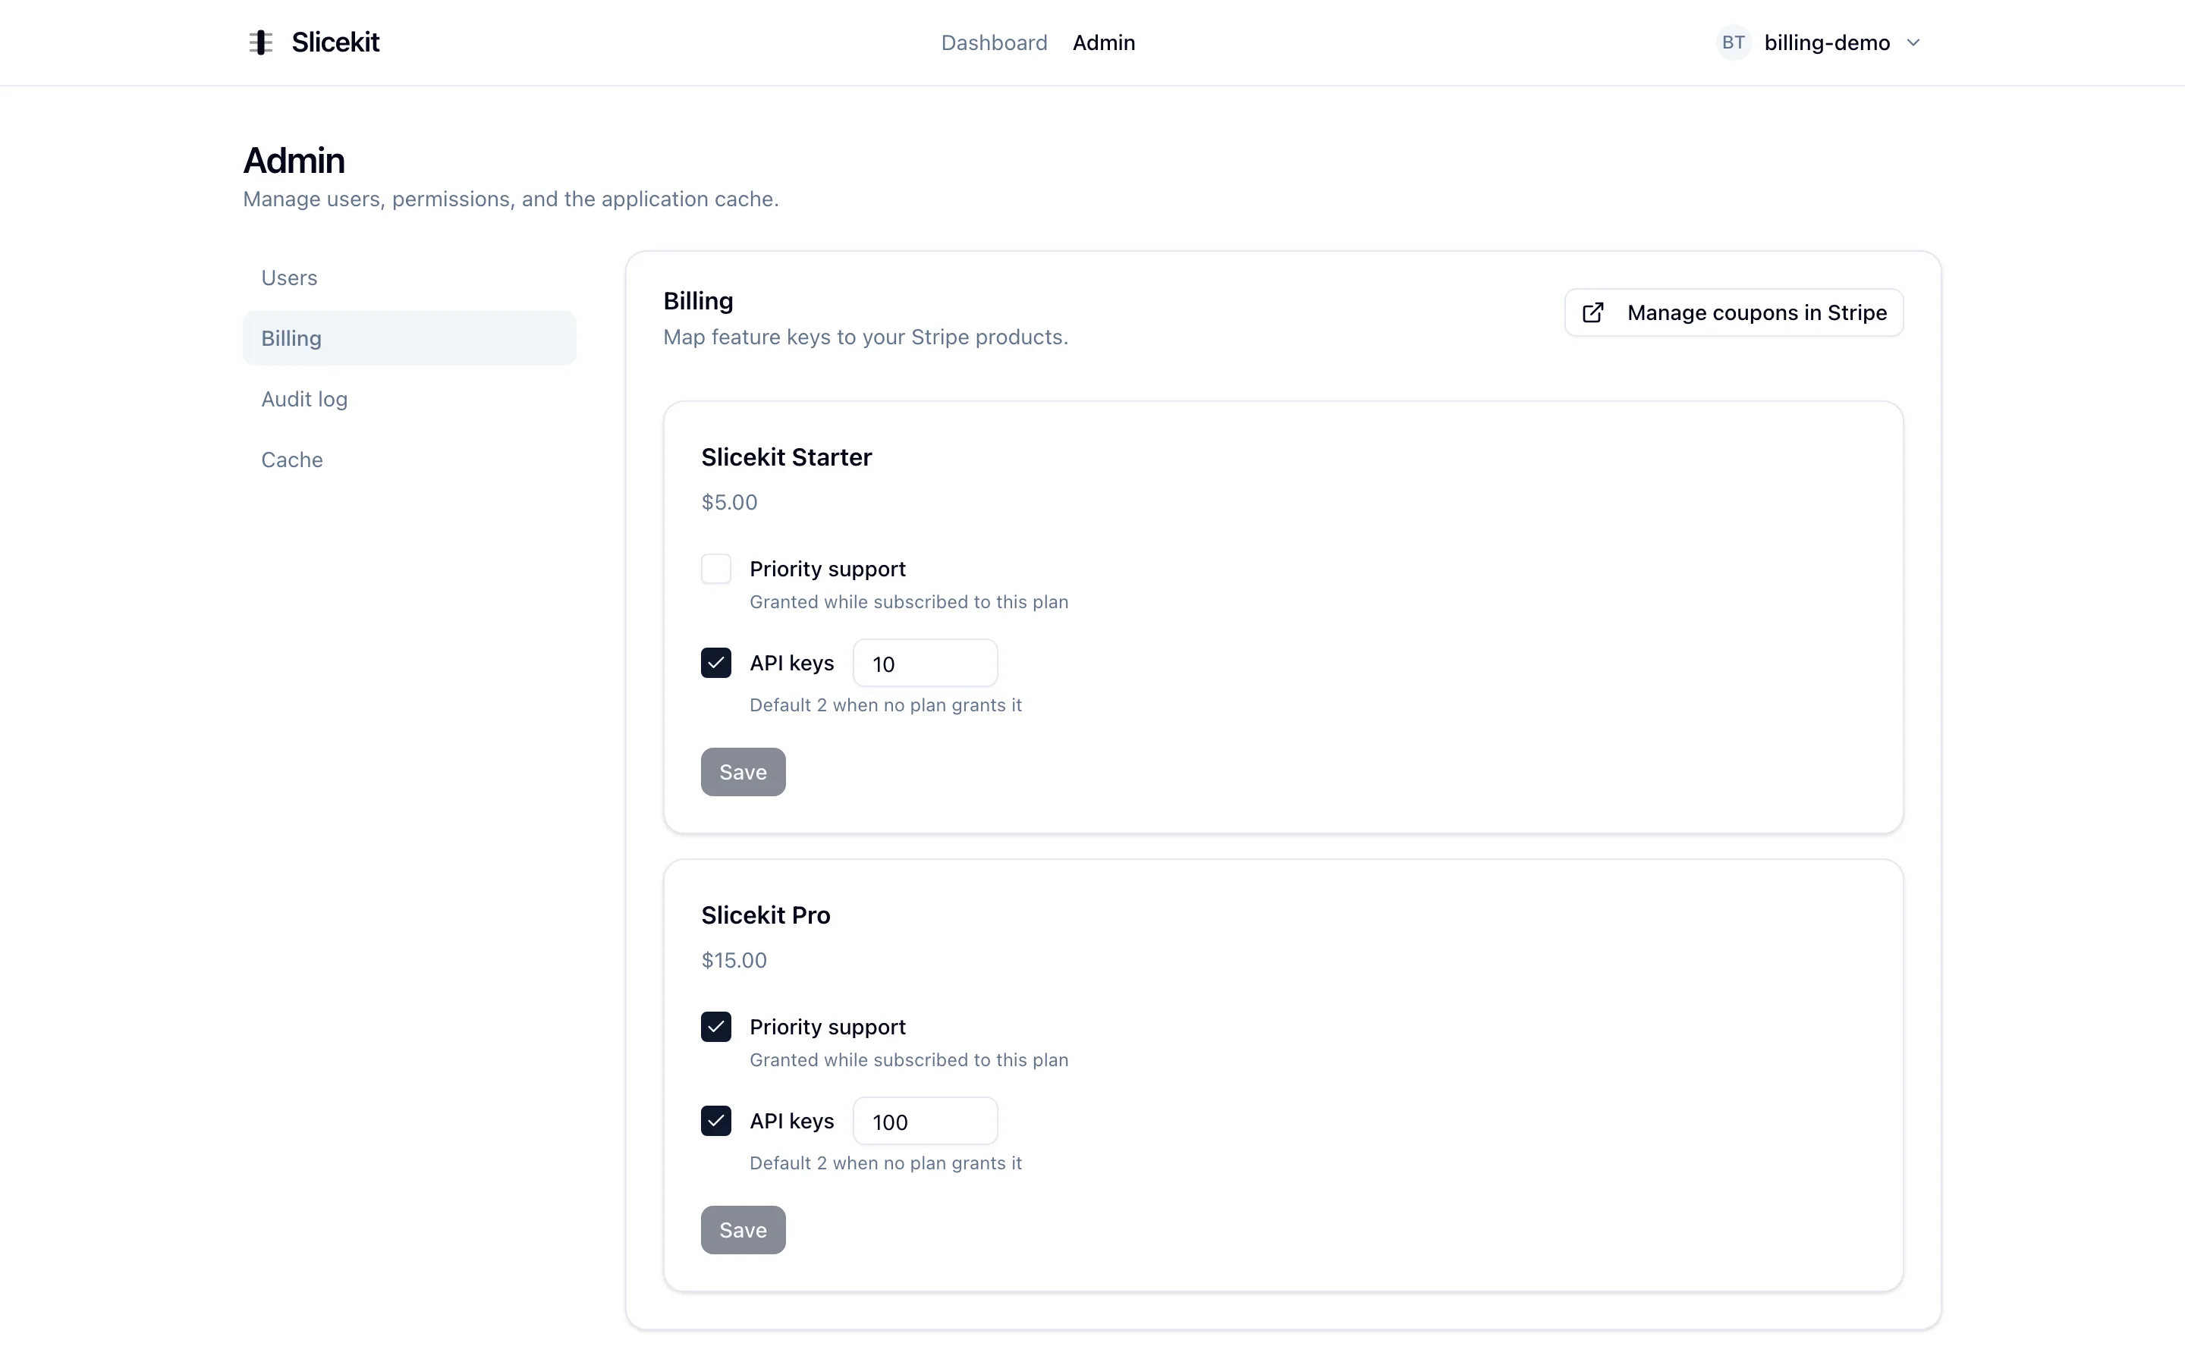Click the Admin page title
The image size is (2185, 1365).
294,161
